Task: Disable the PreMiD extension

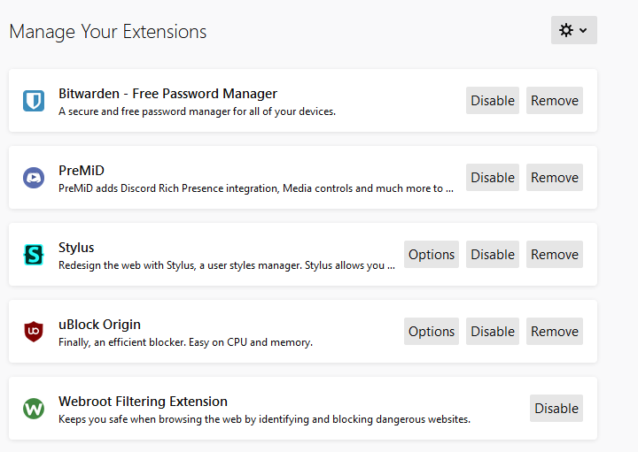Action: (493, 178)
